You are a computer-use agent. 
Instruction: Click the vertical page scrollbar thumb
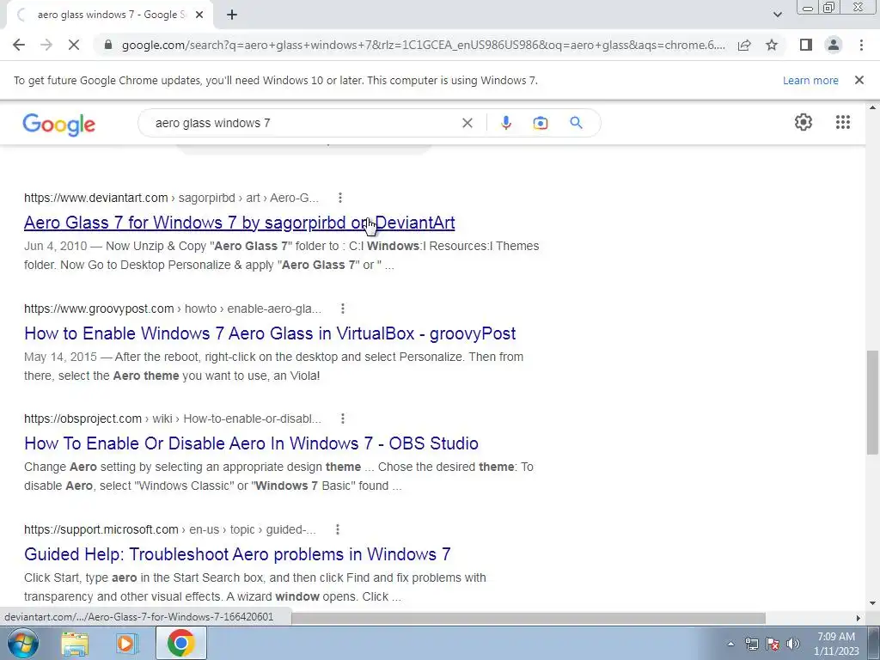[x=872, y=402]
